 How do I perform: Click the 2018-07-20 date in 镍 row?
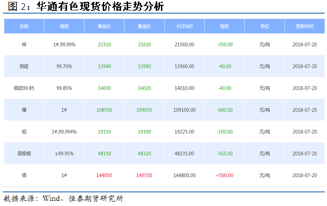coord(304,110)
